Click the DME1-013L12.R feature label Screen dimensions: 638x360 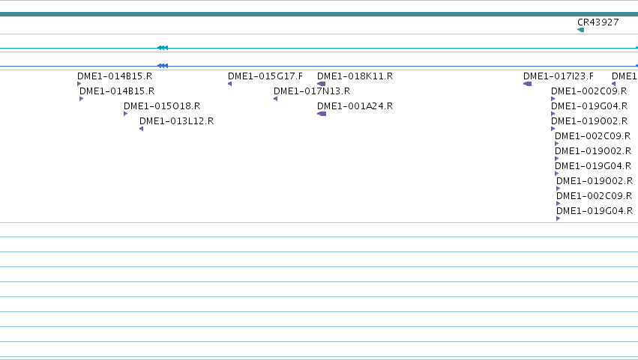[x=177, y=121]
